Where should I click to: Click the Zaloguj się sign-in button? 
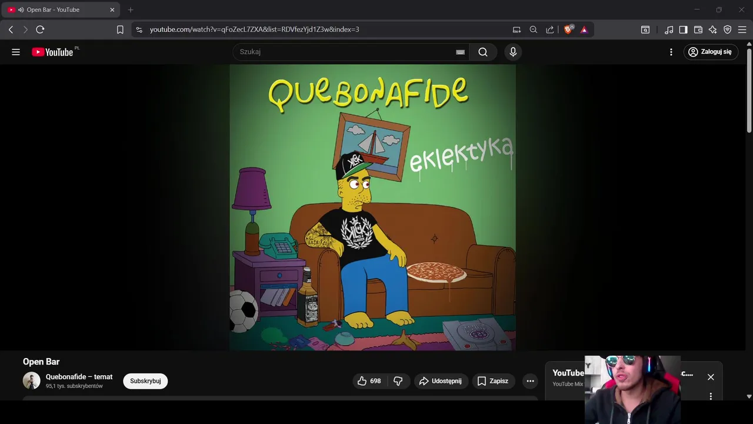(x=711, y=52)
